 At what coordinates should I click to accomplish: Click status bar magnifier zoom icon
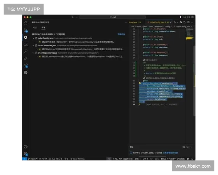109,159
